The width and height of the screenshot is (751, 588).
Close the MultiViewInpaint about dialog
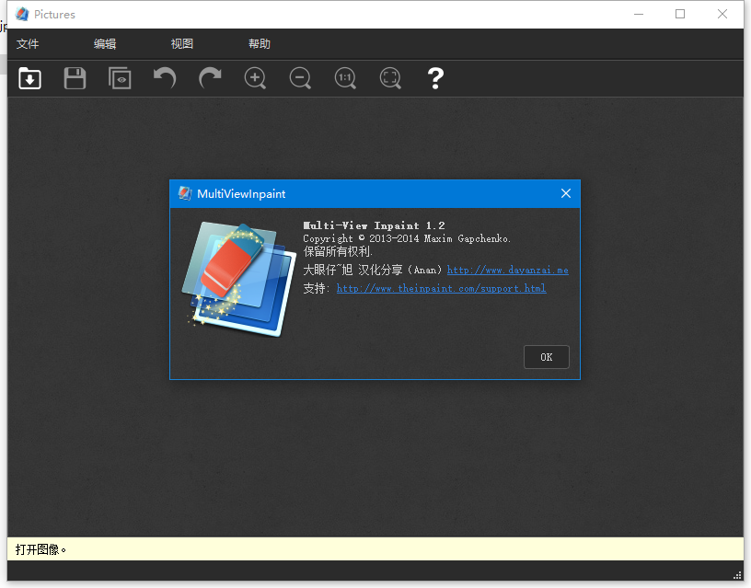566,193
